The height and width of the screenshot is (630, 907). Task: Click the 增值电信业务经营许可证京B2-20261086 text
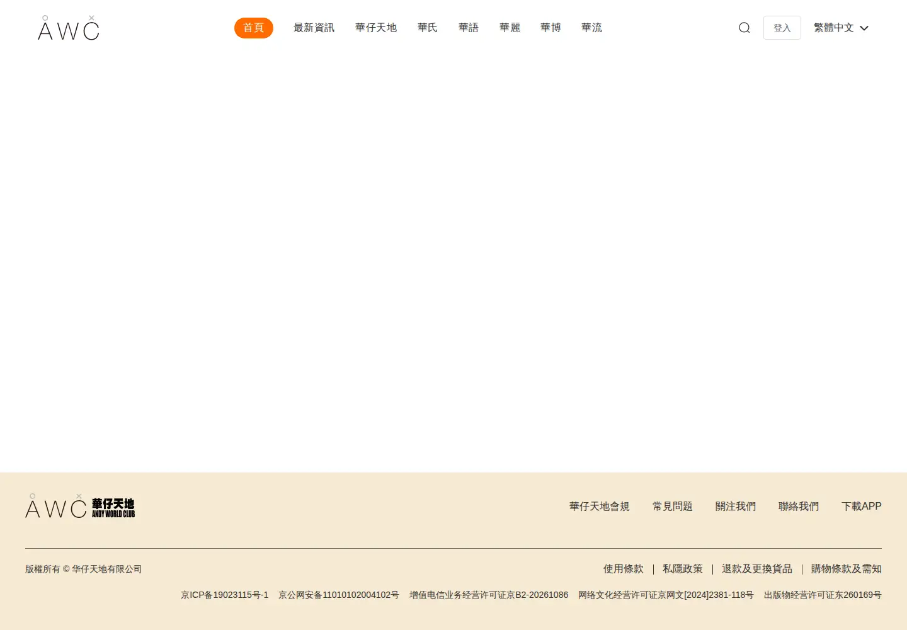click(489, 595)
